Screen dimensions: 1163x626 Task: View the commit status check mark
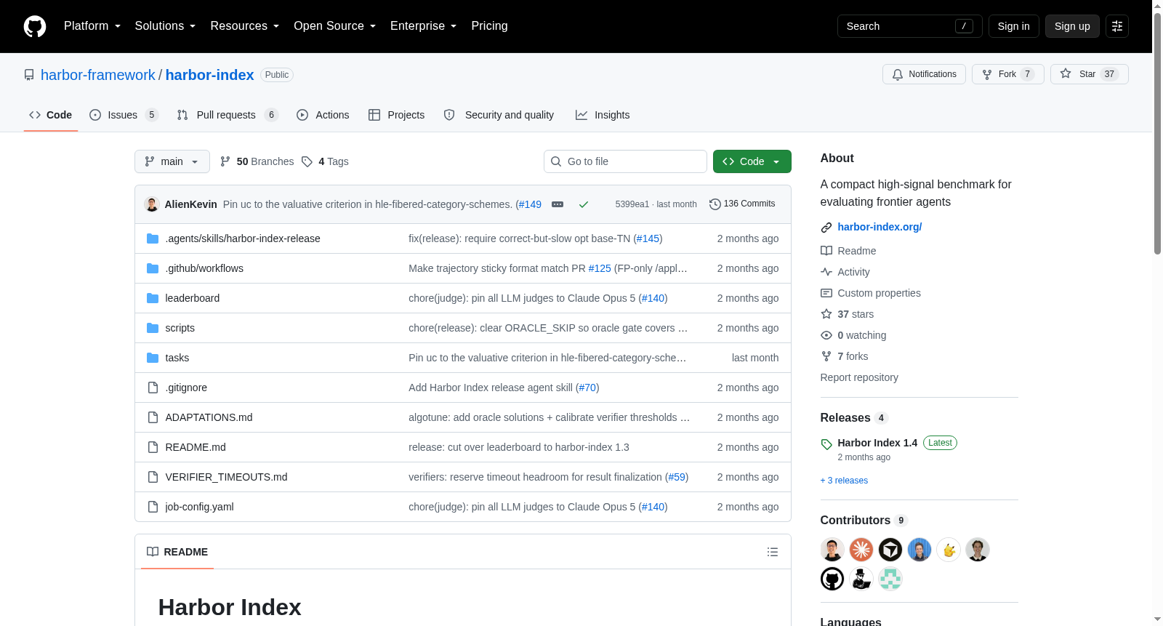(x=584, y=204)
